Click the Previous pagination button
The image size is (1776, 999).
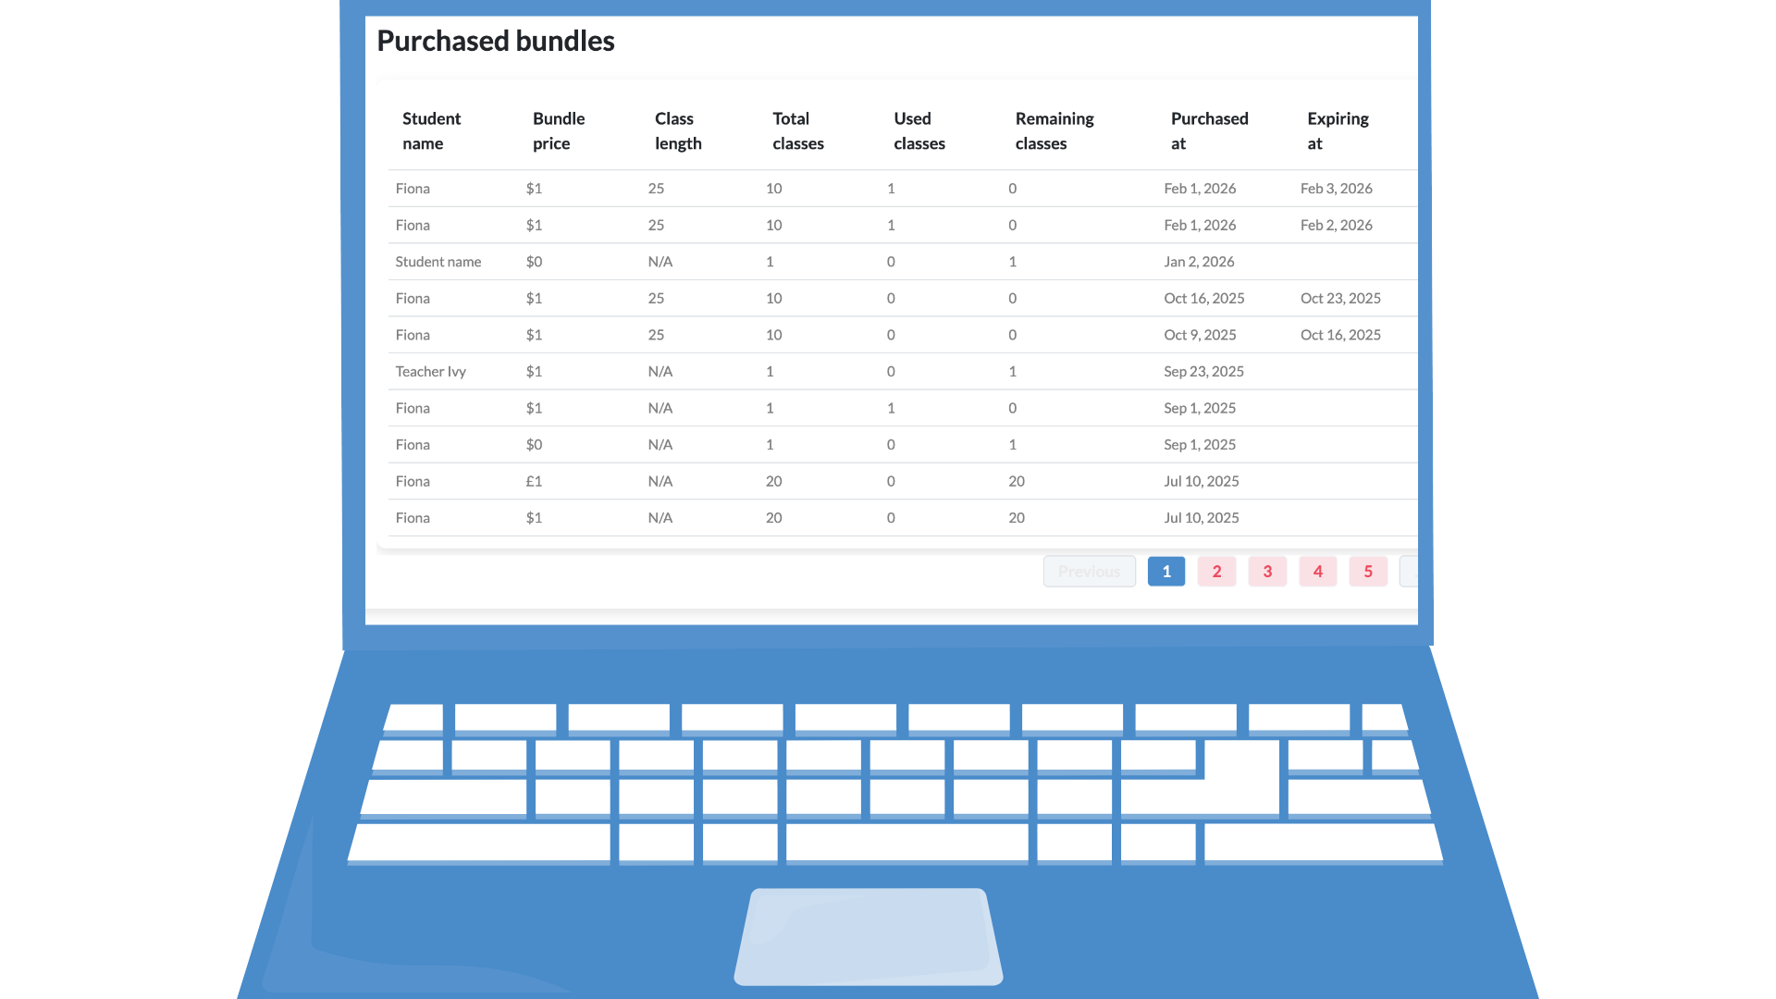(x=1089, y=571)
